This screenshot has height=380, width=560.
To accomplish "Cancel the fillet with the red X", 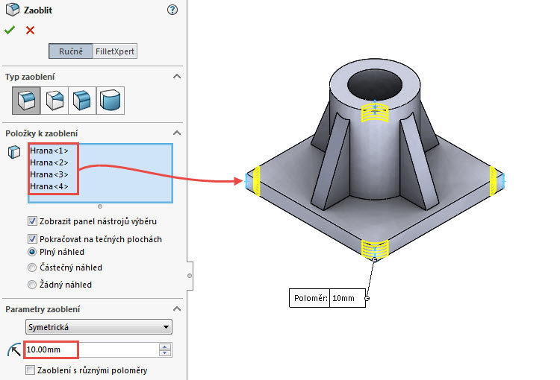I will tap(31, 31).
